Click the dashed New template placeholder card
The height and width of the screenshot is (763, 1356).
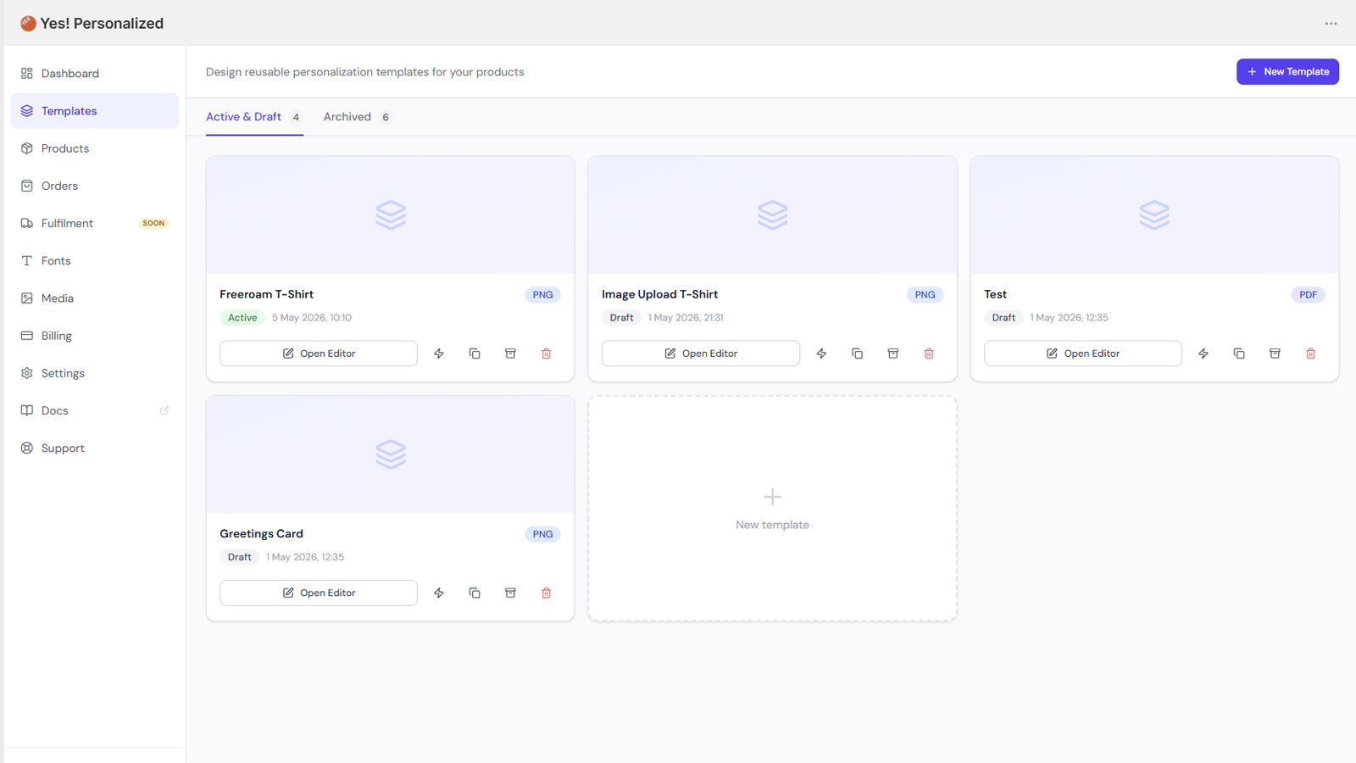tap(772, 509)
